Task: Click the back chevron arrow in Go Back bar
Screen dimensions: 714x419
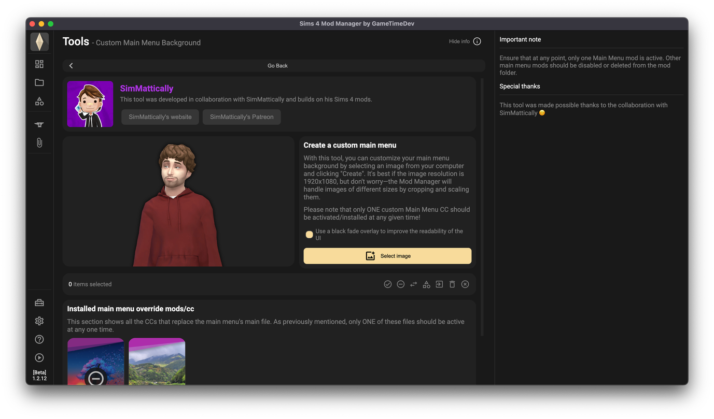Action: (x=71, y=66)
